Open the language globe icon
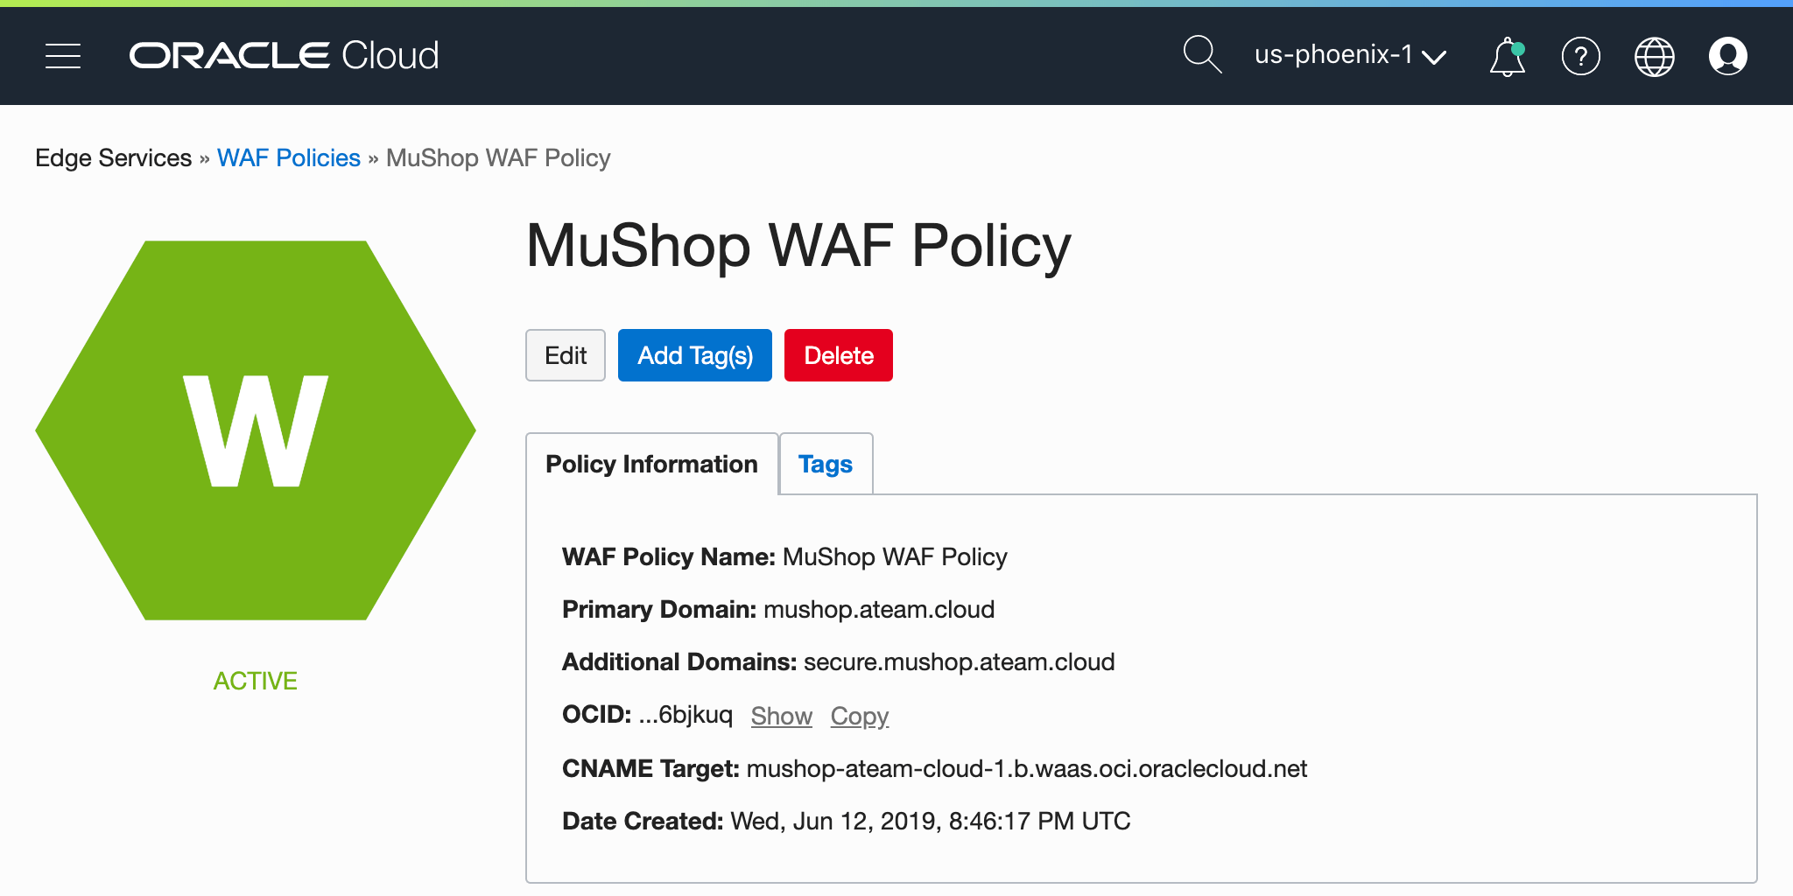The height and width of the screenshot is (896, 1793). [x=1654, y=57]
